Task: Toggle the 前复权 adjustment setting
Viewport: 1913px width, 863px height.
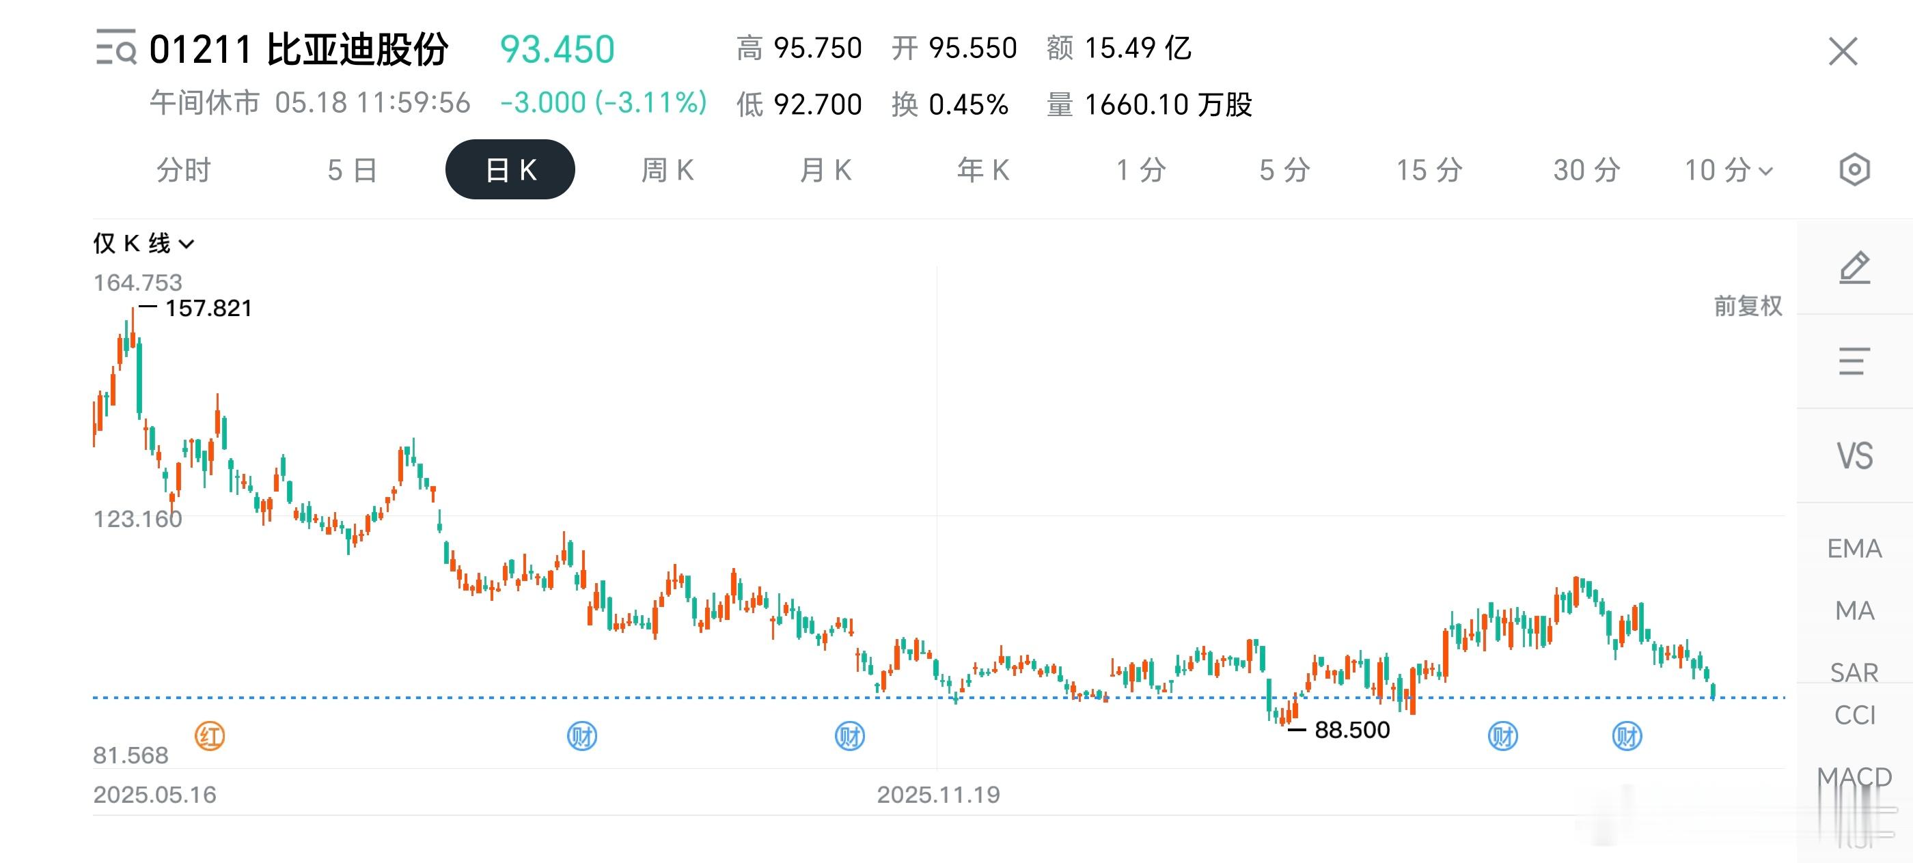Action: point(1748,306)
